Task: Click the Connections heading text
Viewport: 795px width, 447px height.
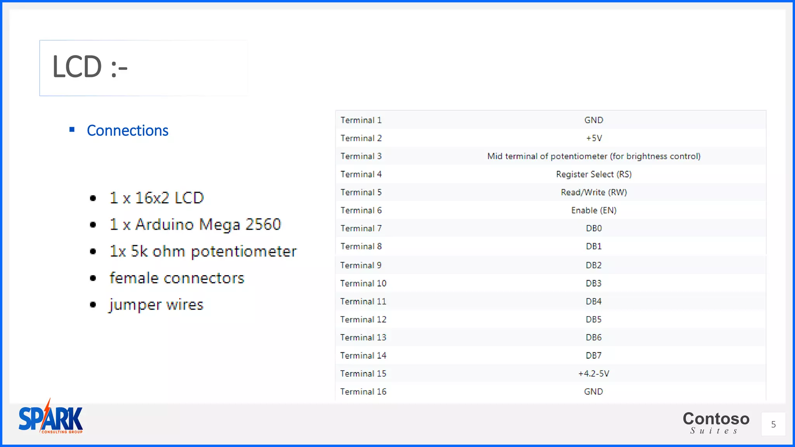Action: pos(127,131)
